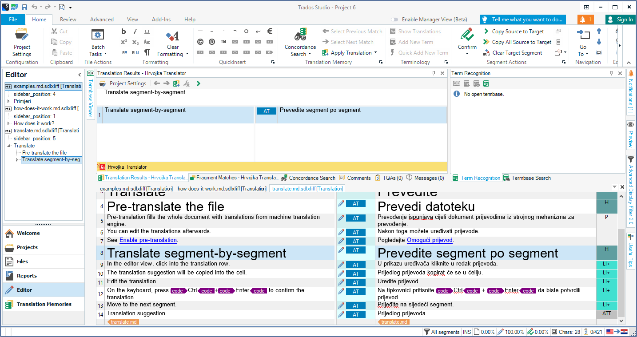Go to next segment with down arrow

(599, 42)
